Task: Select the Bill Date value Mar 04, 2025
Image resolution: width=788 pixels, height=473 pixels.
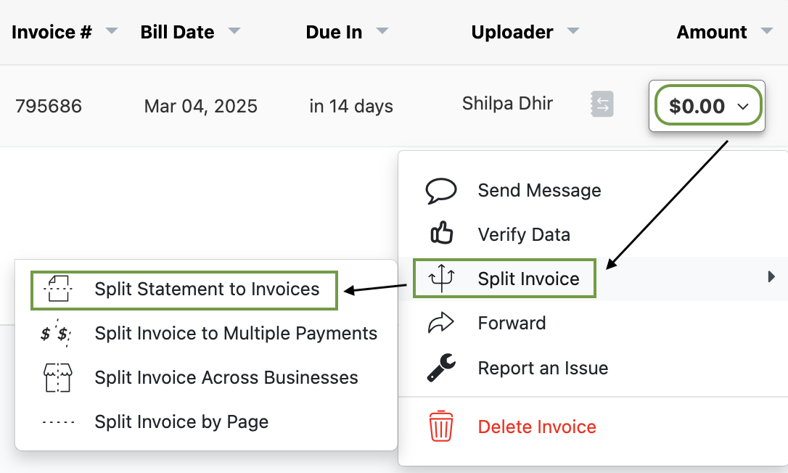Action: pos(200,105)
